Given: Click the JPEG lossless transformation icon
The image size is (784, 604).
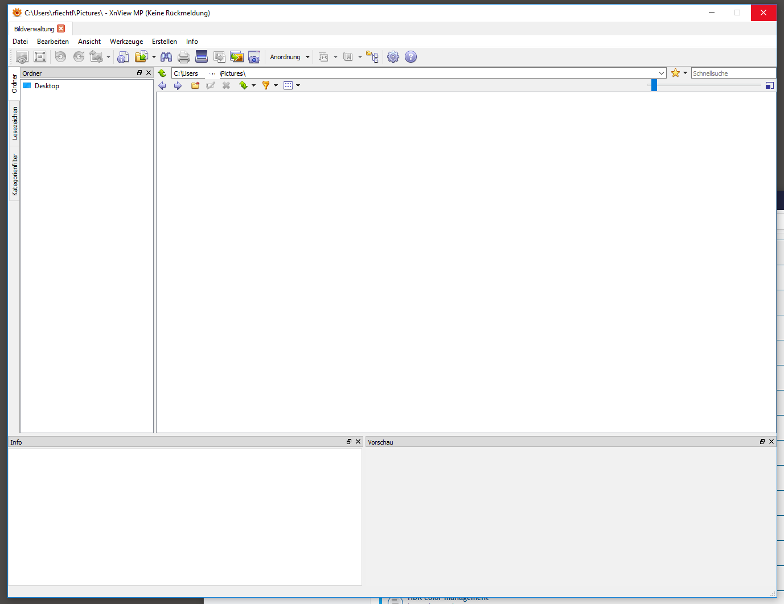Looking at the screenshot, I should [96, 57].
